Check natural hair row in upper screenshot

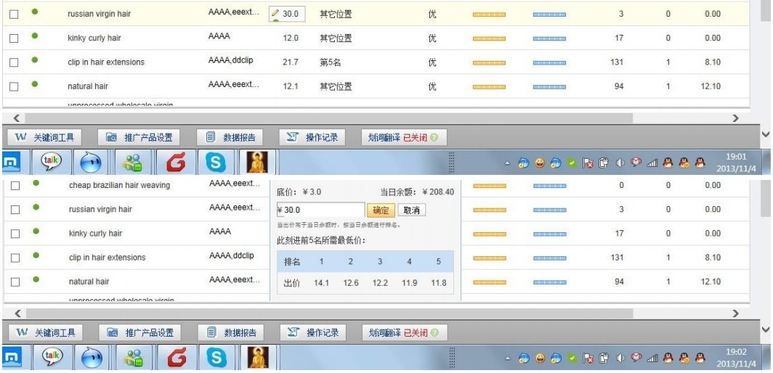[x=15, y=87]
